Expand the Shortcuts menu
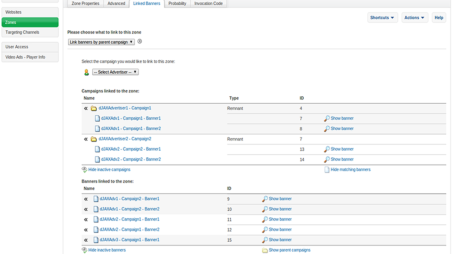The image size is (453, 254). pos(382,18)
